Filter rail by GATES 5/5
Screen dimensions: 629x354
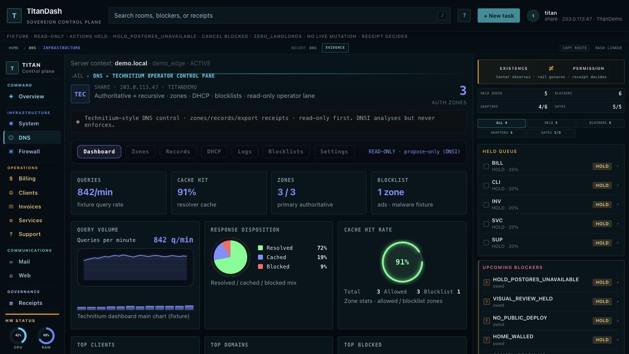[x=551, y=133]
